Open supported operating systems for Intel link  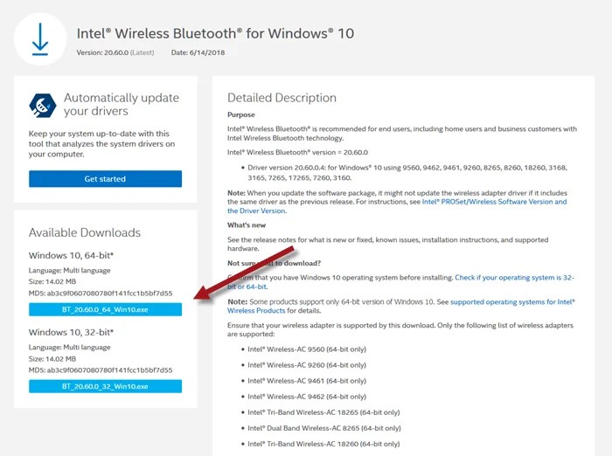click(401, 307)
